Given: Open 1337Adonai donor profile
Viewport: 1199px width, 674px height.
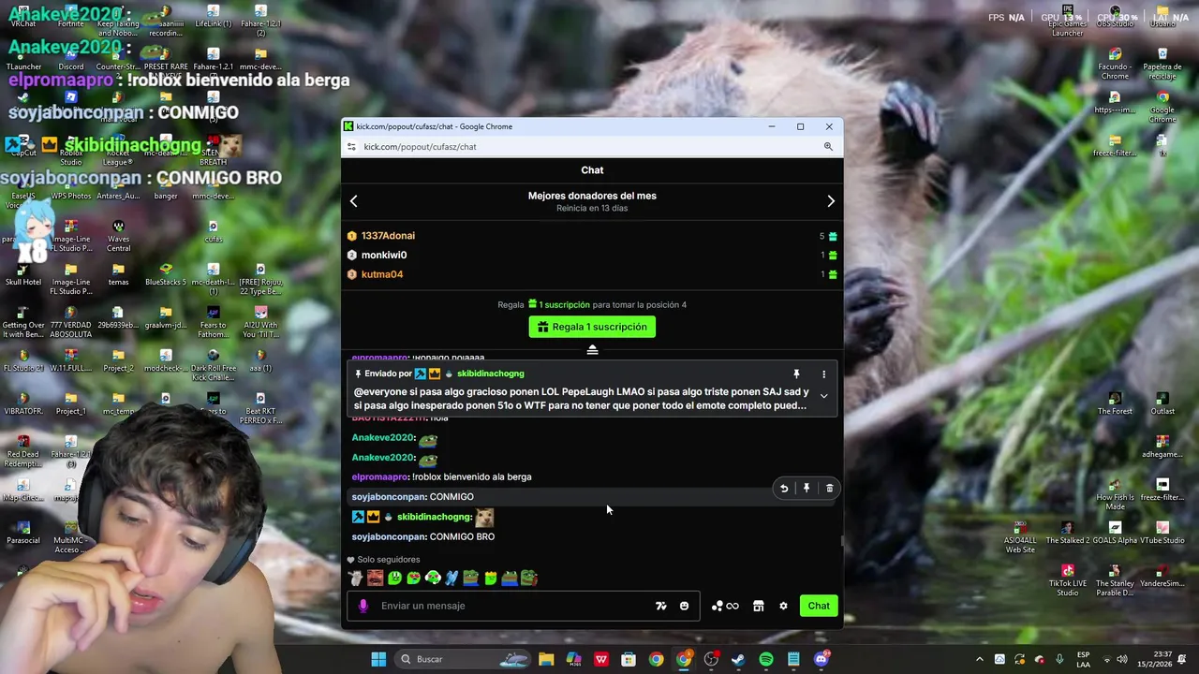Looking at the screenshot, I should [388, 236].
